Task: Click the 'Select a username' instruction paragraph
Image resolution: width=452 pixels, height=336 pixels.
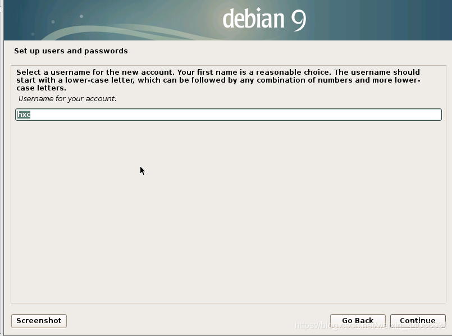Action: point(218,80)
